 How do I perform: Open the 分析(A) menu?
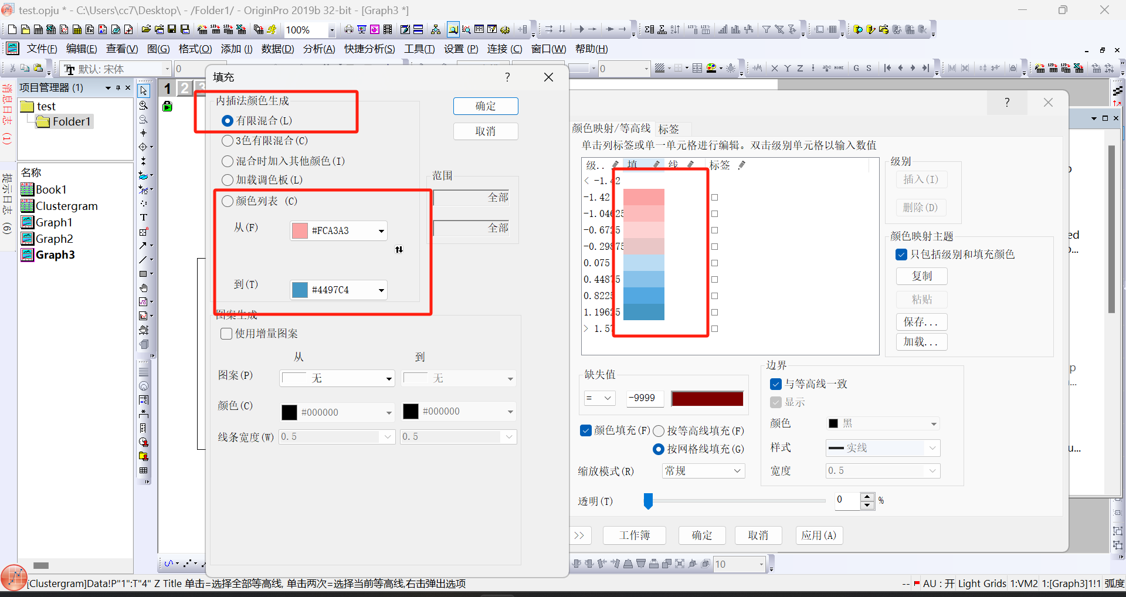click(318, 49)
